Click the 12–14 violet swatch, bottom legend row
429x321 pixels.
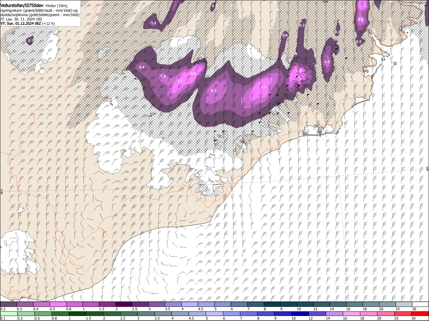(x=318, y=314)
